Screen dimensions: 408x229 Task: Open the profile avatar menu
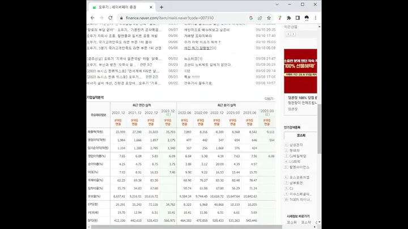307,18
